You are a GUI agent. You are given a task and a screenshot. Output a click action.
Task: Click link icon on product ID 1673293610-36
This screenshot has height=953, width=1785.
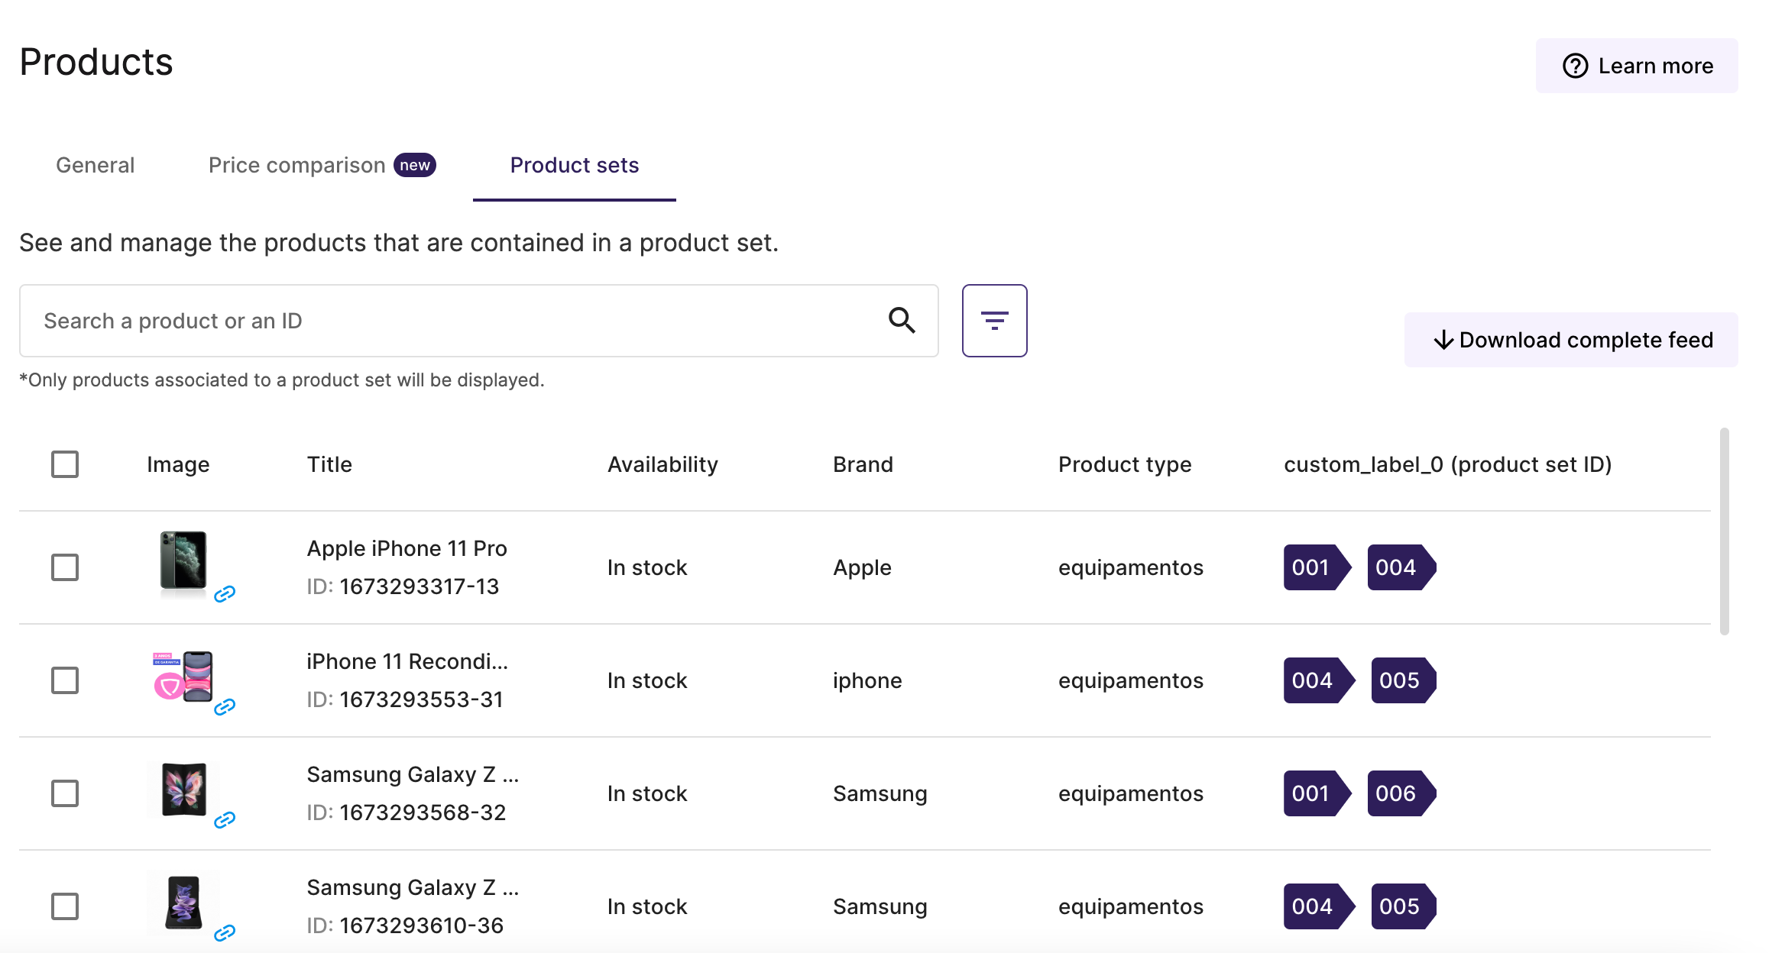pos(225,933)
